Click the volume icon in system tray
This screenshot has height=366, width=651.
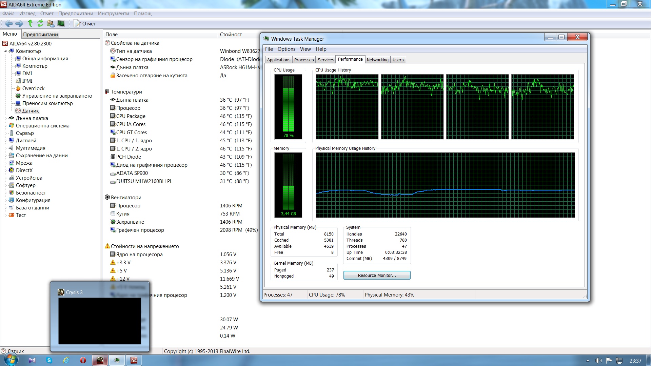[x=598, y=361]
